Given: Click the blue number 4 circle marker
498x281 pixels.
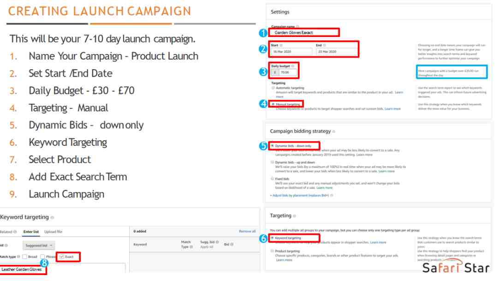Looking at the screenshot, I should coord(263,104).
